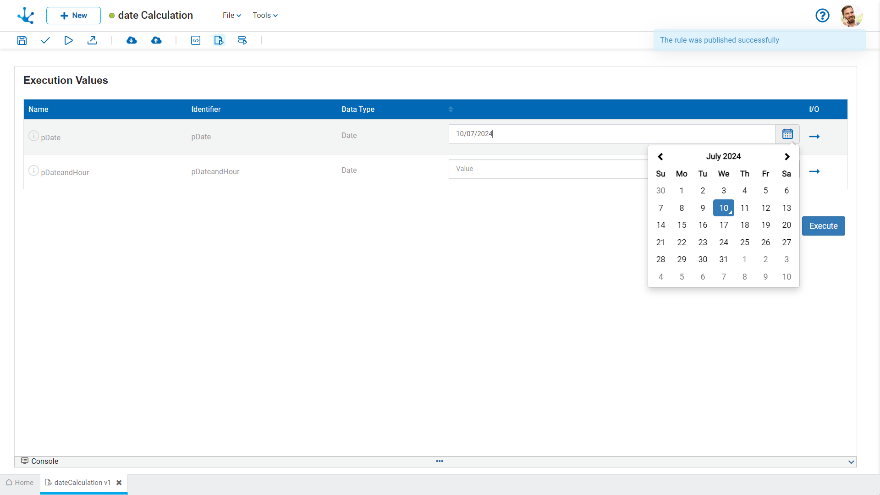Click the New button
Image resolution: width=880 pixels, height=495 pixels.
click(x=73, y=16)
